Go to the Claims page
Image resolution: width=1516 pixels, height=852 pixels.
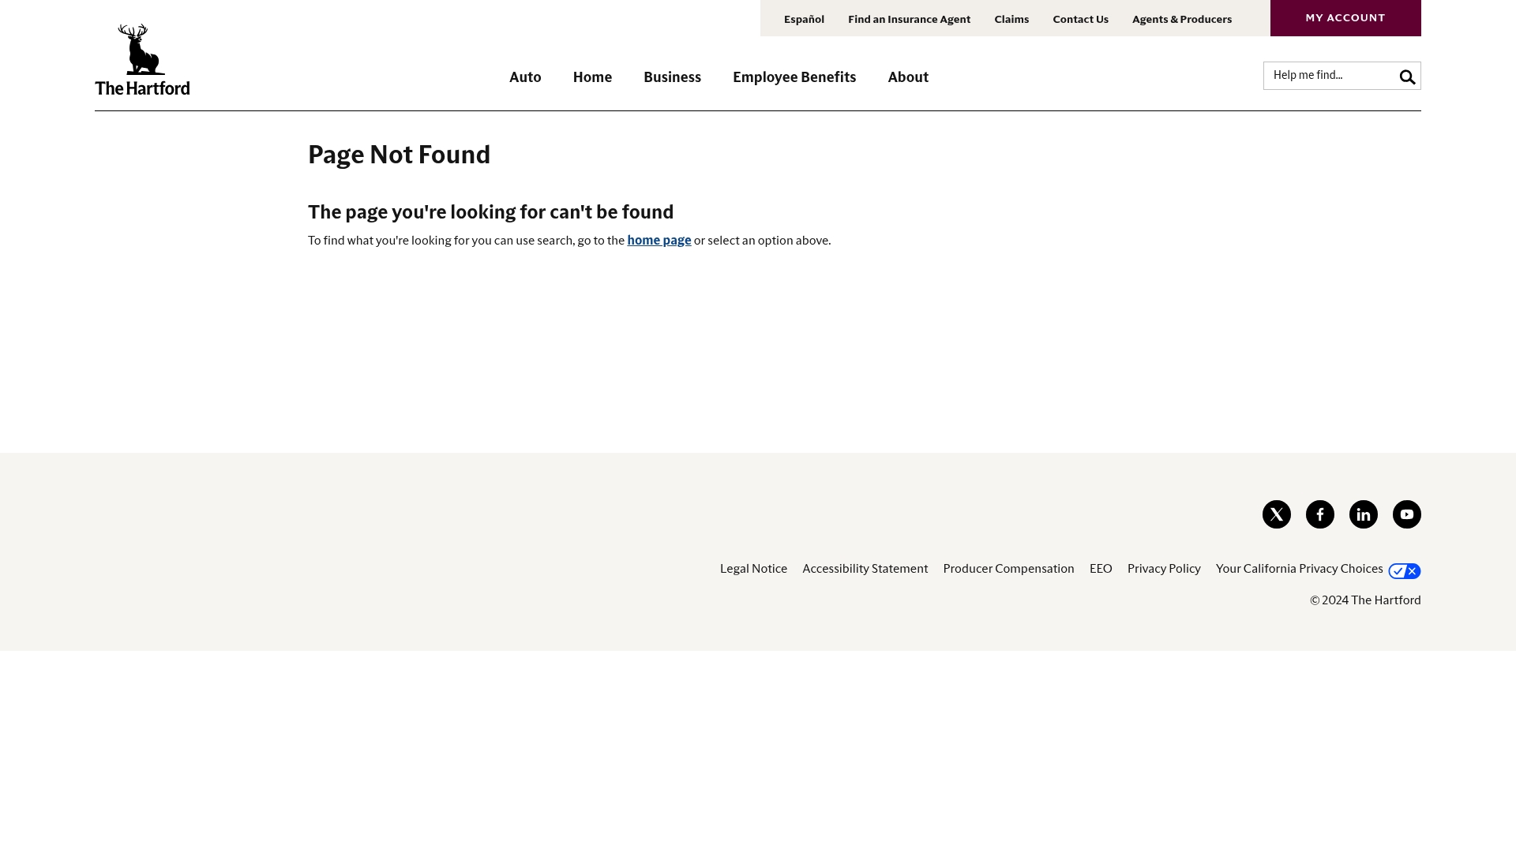pyautogui.click(x=1011, y=19)
